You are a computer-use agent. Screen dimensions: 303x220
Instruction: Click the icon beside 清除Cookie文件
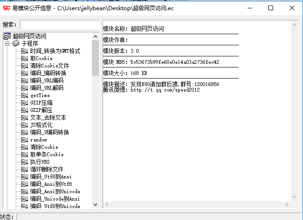coord(24,66)
